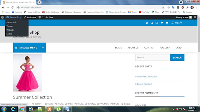Image resolution: width=200 pixels, height=112 pixels.
Task: Open the KIDS FASHION category
Action: coord(56,104)
